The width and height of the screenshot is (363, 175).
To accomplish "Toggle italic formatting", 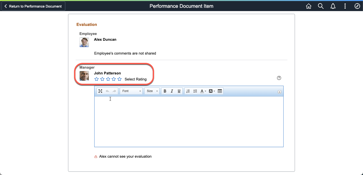I will tap(172, 91).
